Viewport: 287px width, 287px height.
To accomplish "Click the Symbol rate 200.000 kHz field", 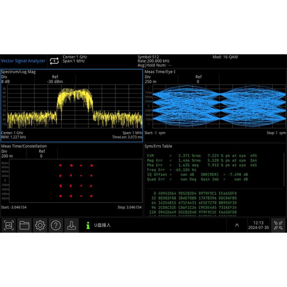I will (154, 61).
